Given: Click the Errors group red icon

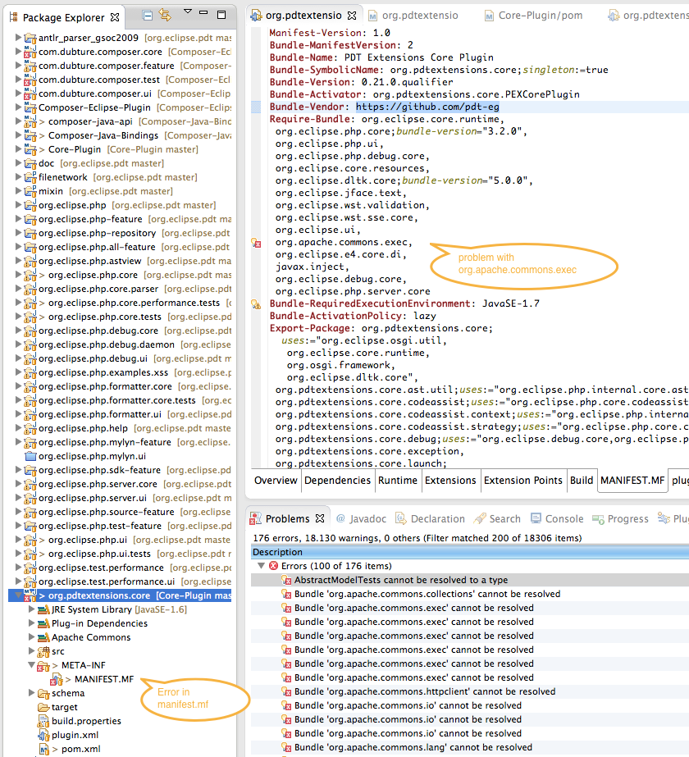Looking at the screenshot, I should pos(274,566).
